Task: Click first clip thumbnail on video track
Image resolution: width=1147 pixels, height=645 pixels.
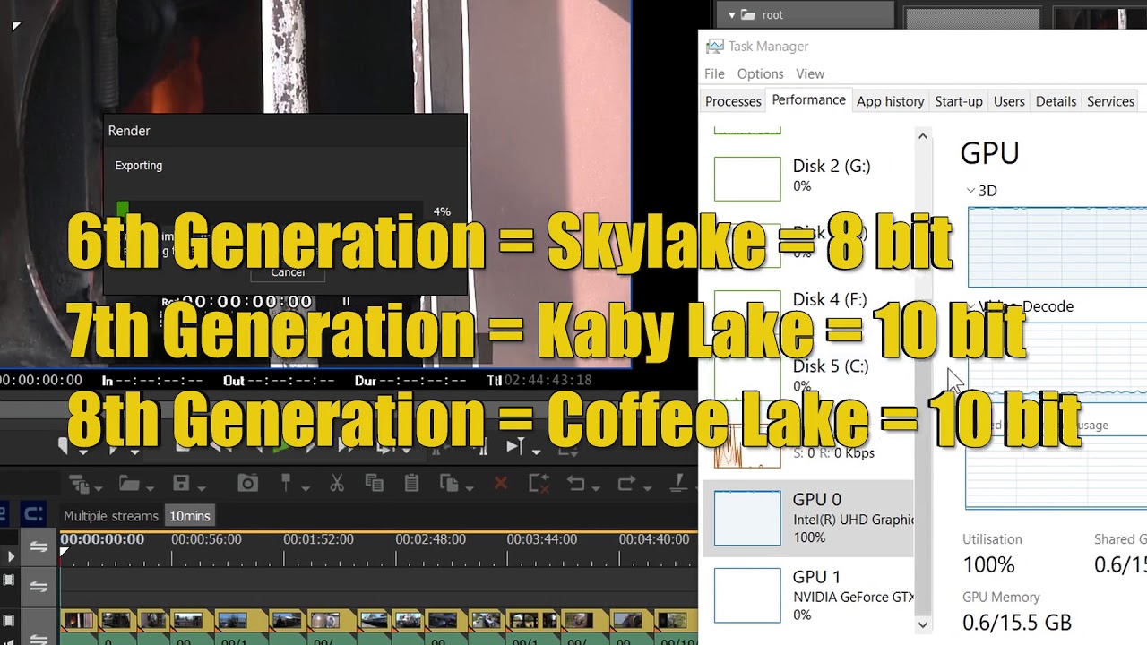Action: pyautogui.click(x=78, y=620)
